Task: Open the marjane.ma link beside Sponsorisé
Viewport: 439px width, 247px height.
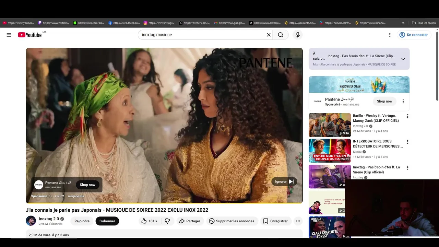Action: pos(76,196)
